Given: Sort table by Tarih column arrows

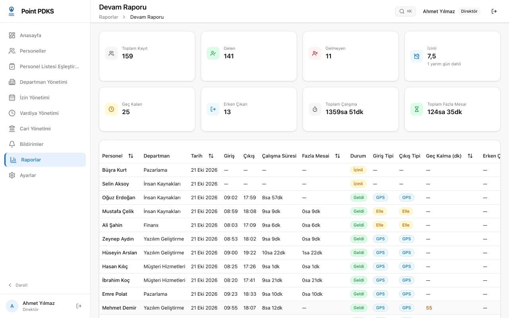Looking at the screenshot, I should click(x=211, y=156).
